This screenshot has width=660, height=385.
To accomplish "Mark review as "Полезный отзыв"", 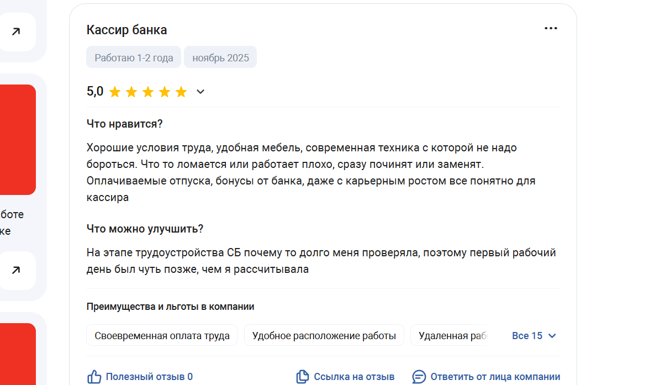I will 149,377.
